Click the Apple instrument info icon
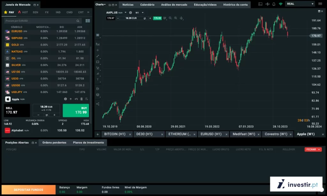The width and height of the screenshot is (327, 196). pyautogui.click(x=65, y=99)
